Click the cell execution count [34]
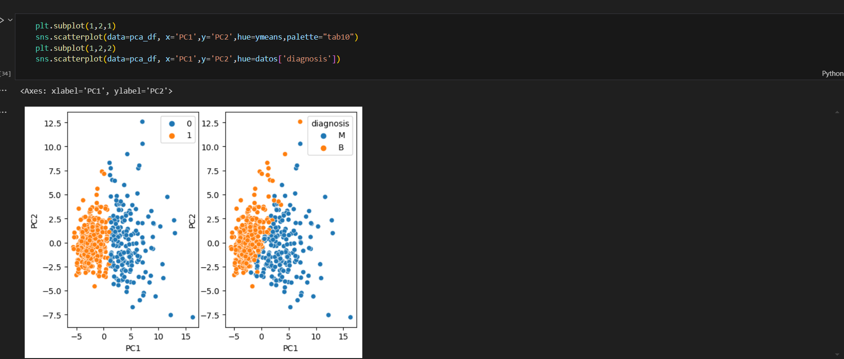844x359 pixels. 6,74
